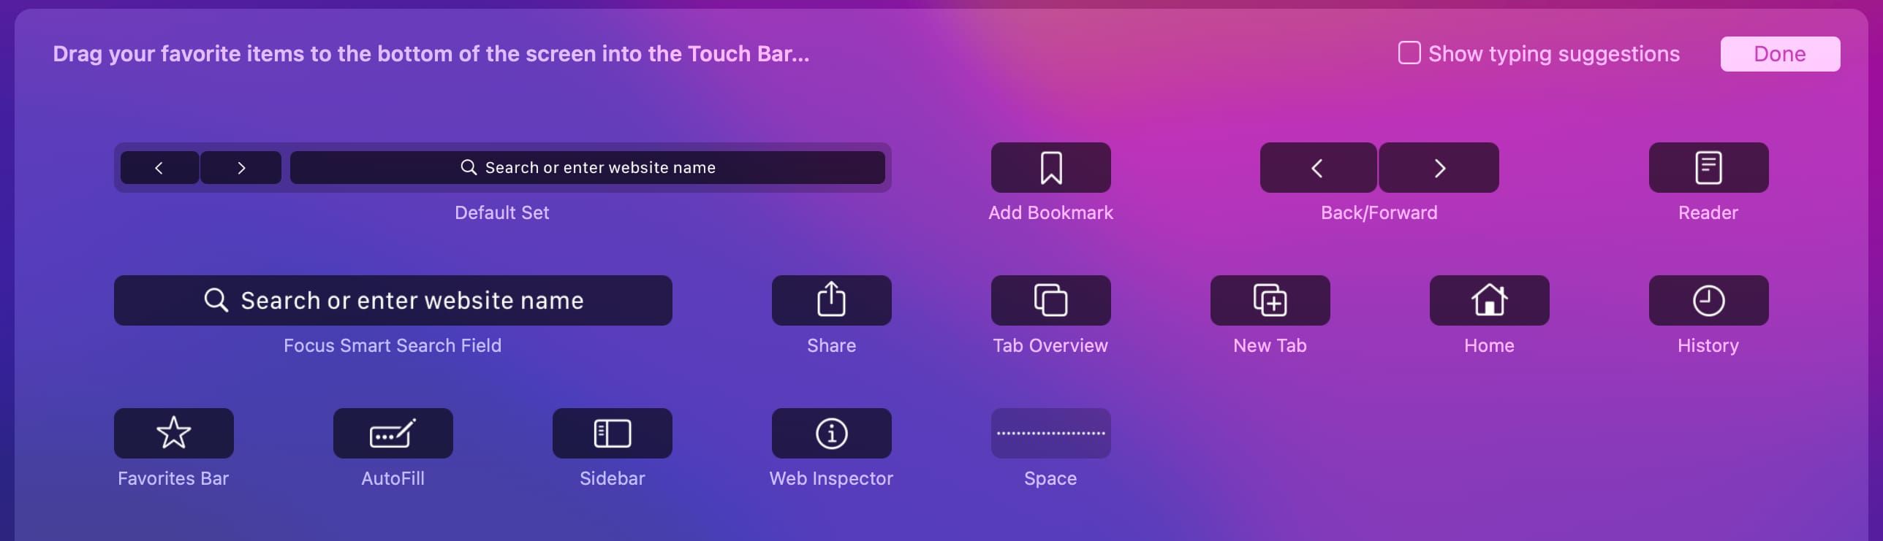Select the Focus Smart Search Field item
Image resolution: width=1883 pixels, height=541 pixels.
pos(393,301)
